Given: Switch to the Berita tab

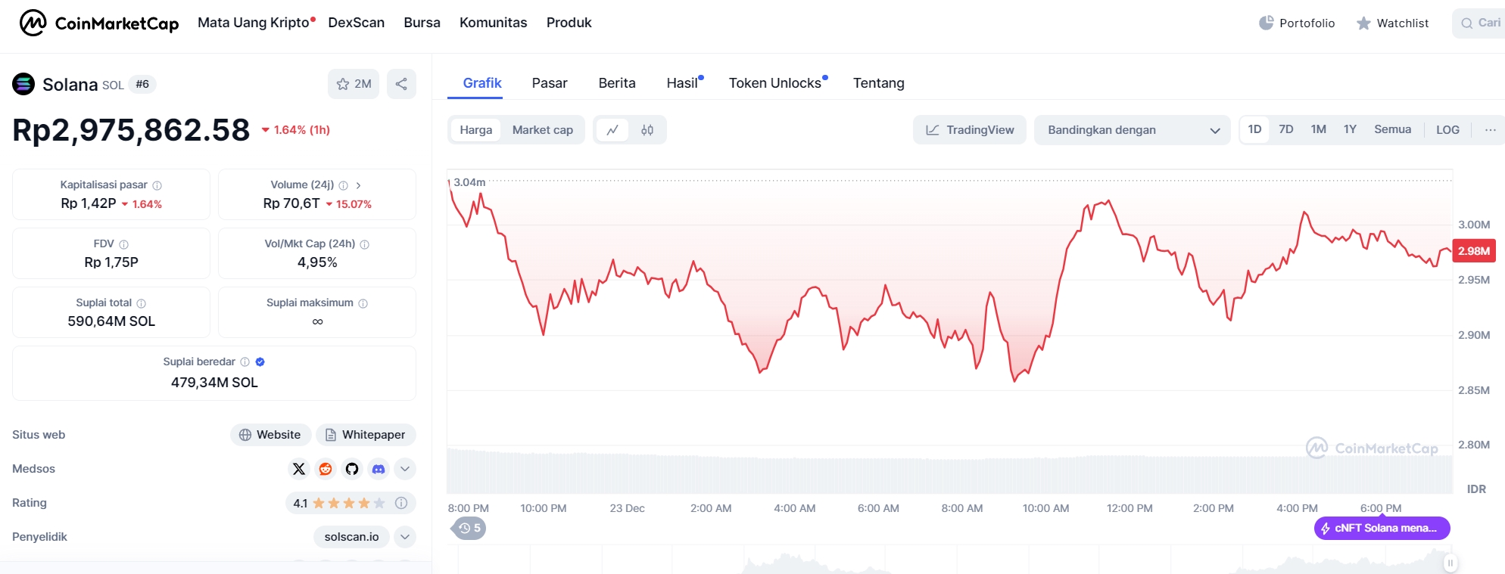Looking at the screenshot, I should [617, 83].
